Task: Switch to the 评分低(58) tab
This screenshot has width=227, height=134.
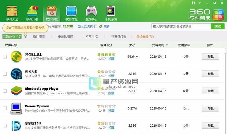Action: pos(119,37)
